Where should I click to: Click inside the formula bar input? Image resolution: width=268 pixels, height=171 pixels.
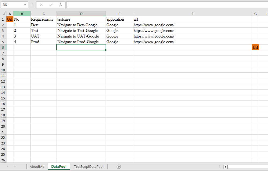(166, 5)
